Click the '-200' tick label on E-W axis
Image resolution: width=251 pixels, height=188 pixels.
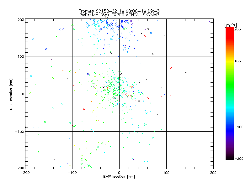(x=25, y=173)
